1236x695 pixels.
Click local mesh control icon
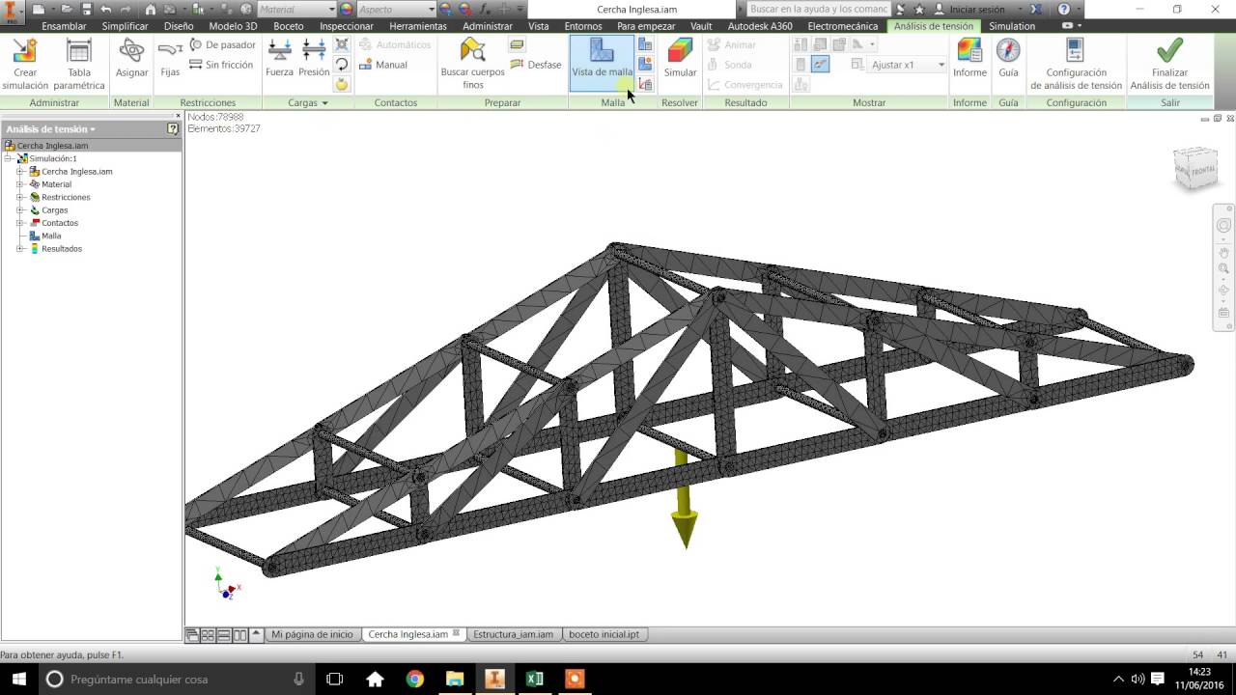pyautogui.click(x=645, y=65)
